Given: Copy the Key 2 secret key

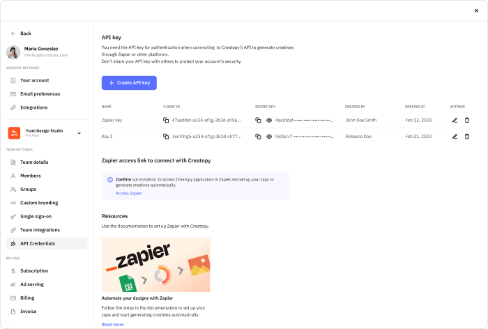Looking at the screenshot, I should [258, 136].
